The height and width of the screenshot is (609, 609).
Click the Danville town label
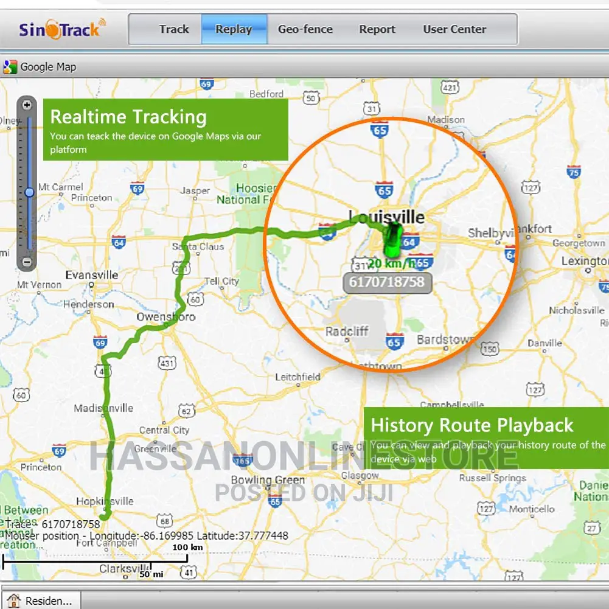(545, 343)
